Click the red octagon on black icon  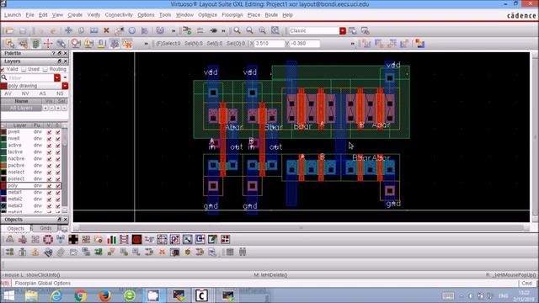[x=136, y=239]
